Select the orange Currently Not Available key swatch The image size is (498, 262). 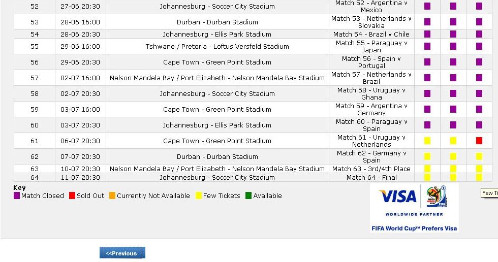pyautogui.click(x=112, y=195)
